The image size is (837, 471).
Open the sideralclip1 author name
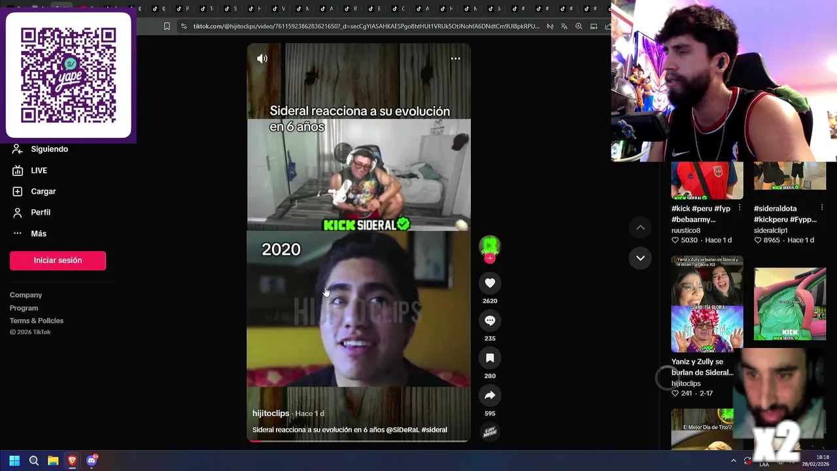(771, 230)
